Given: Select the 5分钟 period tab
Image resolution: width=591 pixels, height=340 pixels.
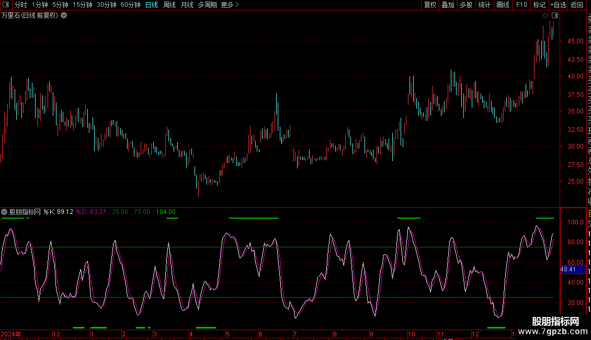Looking at the screenshot, I should click(60, 5).
